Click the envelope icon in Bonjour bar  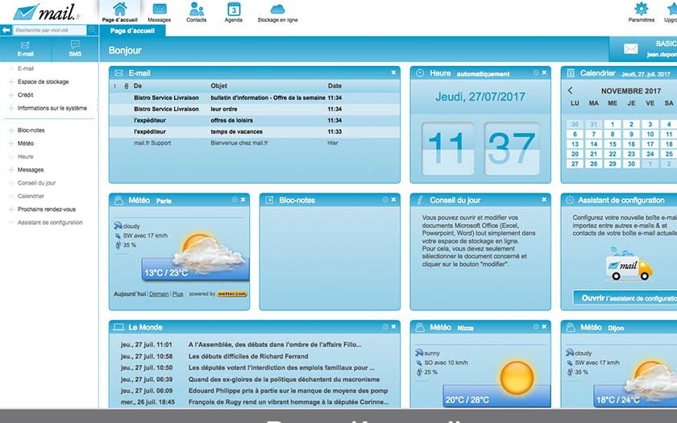[631, 49]
